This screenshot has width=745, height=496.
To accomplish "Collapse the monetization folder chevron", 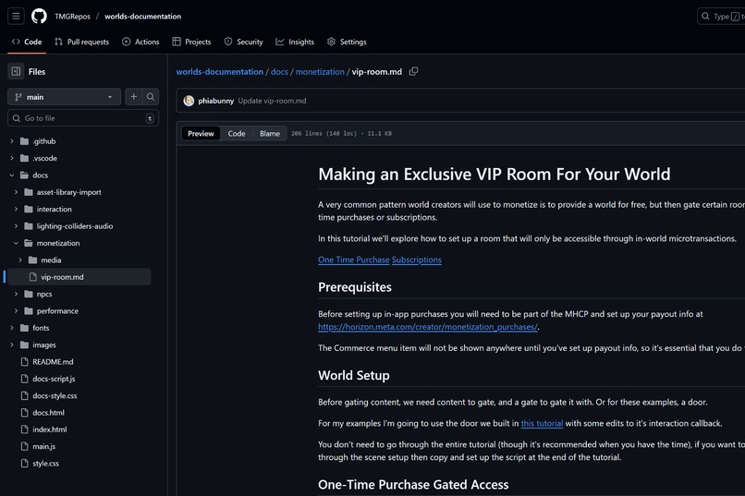I will click(x=16, y=243).
